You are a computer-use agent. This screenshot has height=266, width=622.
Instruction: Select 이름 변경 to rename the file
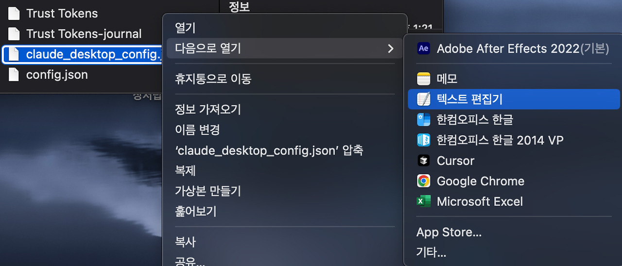[x=285, y=130]
